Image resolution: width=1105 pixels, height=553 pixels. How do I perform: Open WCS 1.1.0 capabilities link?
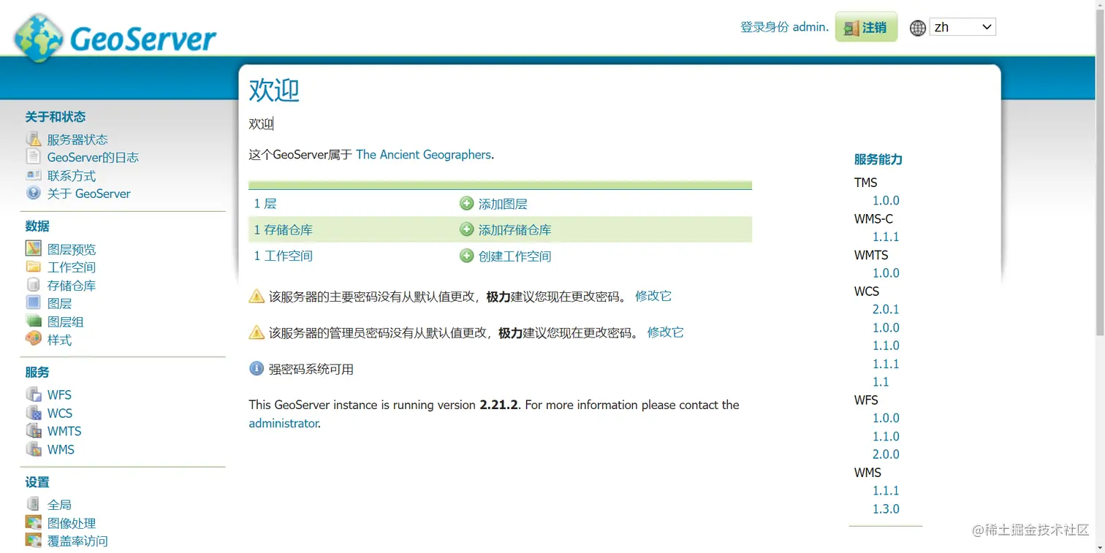click(x=886, y=346)
